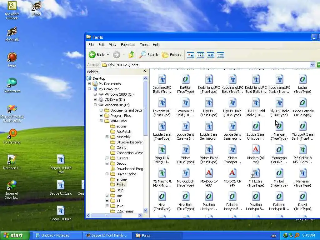
Task: Open the Help menu
Action: (x=156, y=45)
